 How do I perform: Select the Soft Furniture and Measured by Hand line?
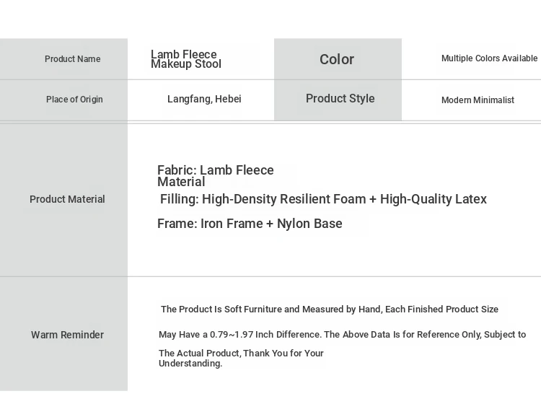329,310
